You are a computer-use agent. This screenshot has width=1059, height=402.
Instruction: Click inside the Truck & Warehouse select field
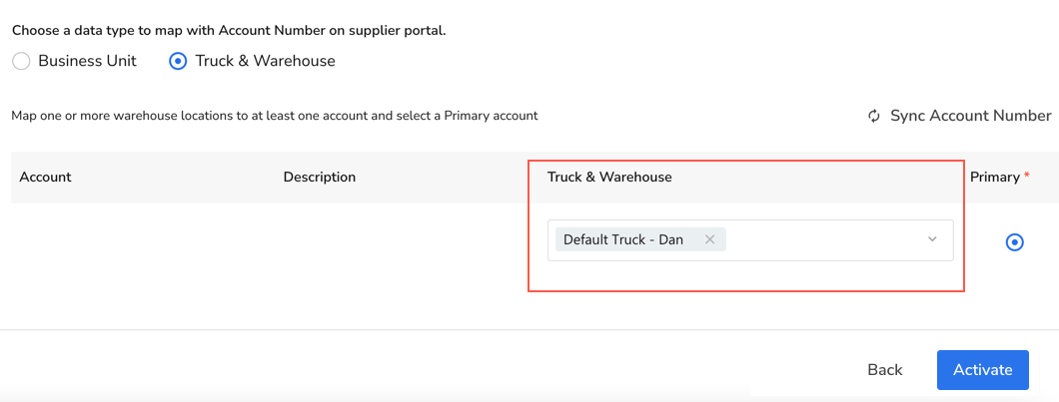point(819,240)
